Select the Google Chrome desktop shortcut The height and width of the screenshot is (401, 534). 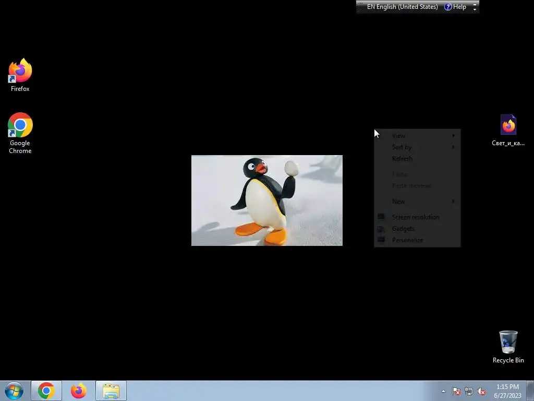pos(20,133)
